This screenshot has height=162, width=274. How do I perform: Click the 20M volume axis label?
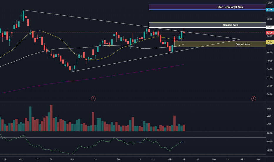click(x=269, y=124)
